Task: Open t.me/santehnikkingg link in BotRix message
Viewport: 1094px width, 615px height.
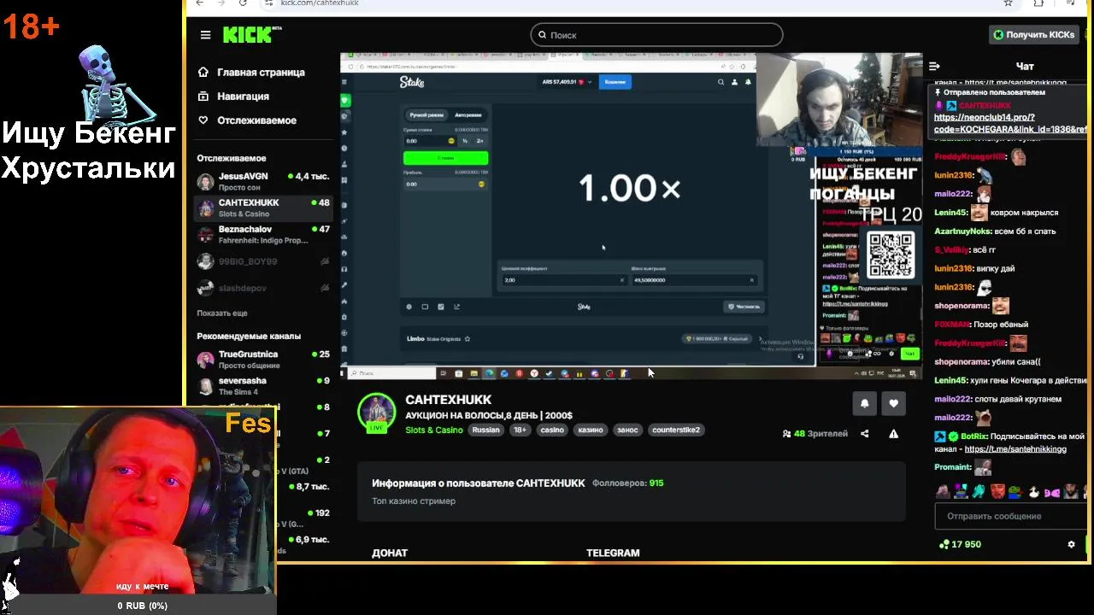Action: coord(1015,449)
